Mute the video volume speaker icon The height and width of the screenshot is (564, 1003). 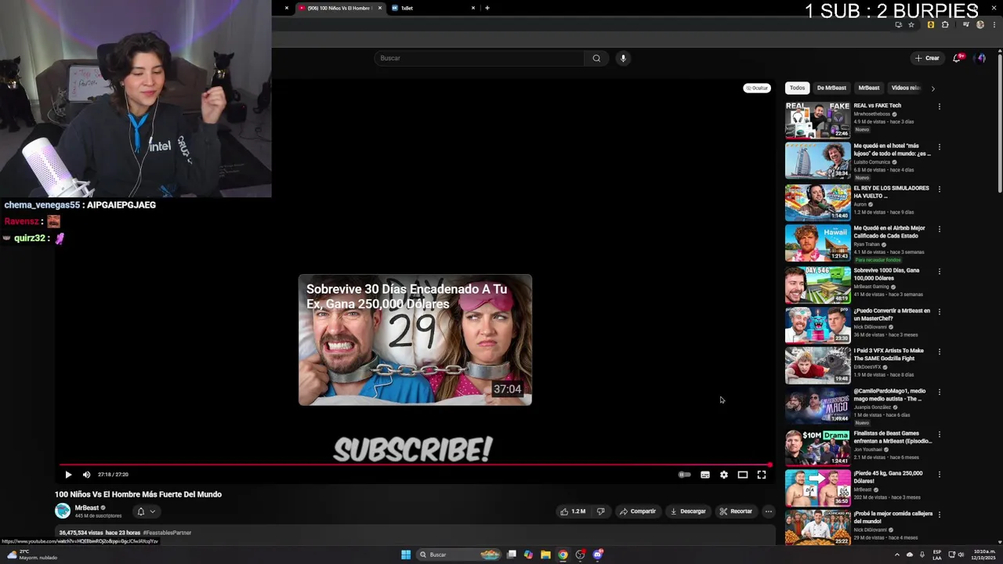click(x=86, y=475)
